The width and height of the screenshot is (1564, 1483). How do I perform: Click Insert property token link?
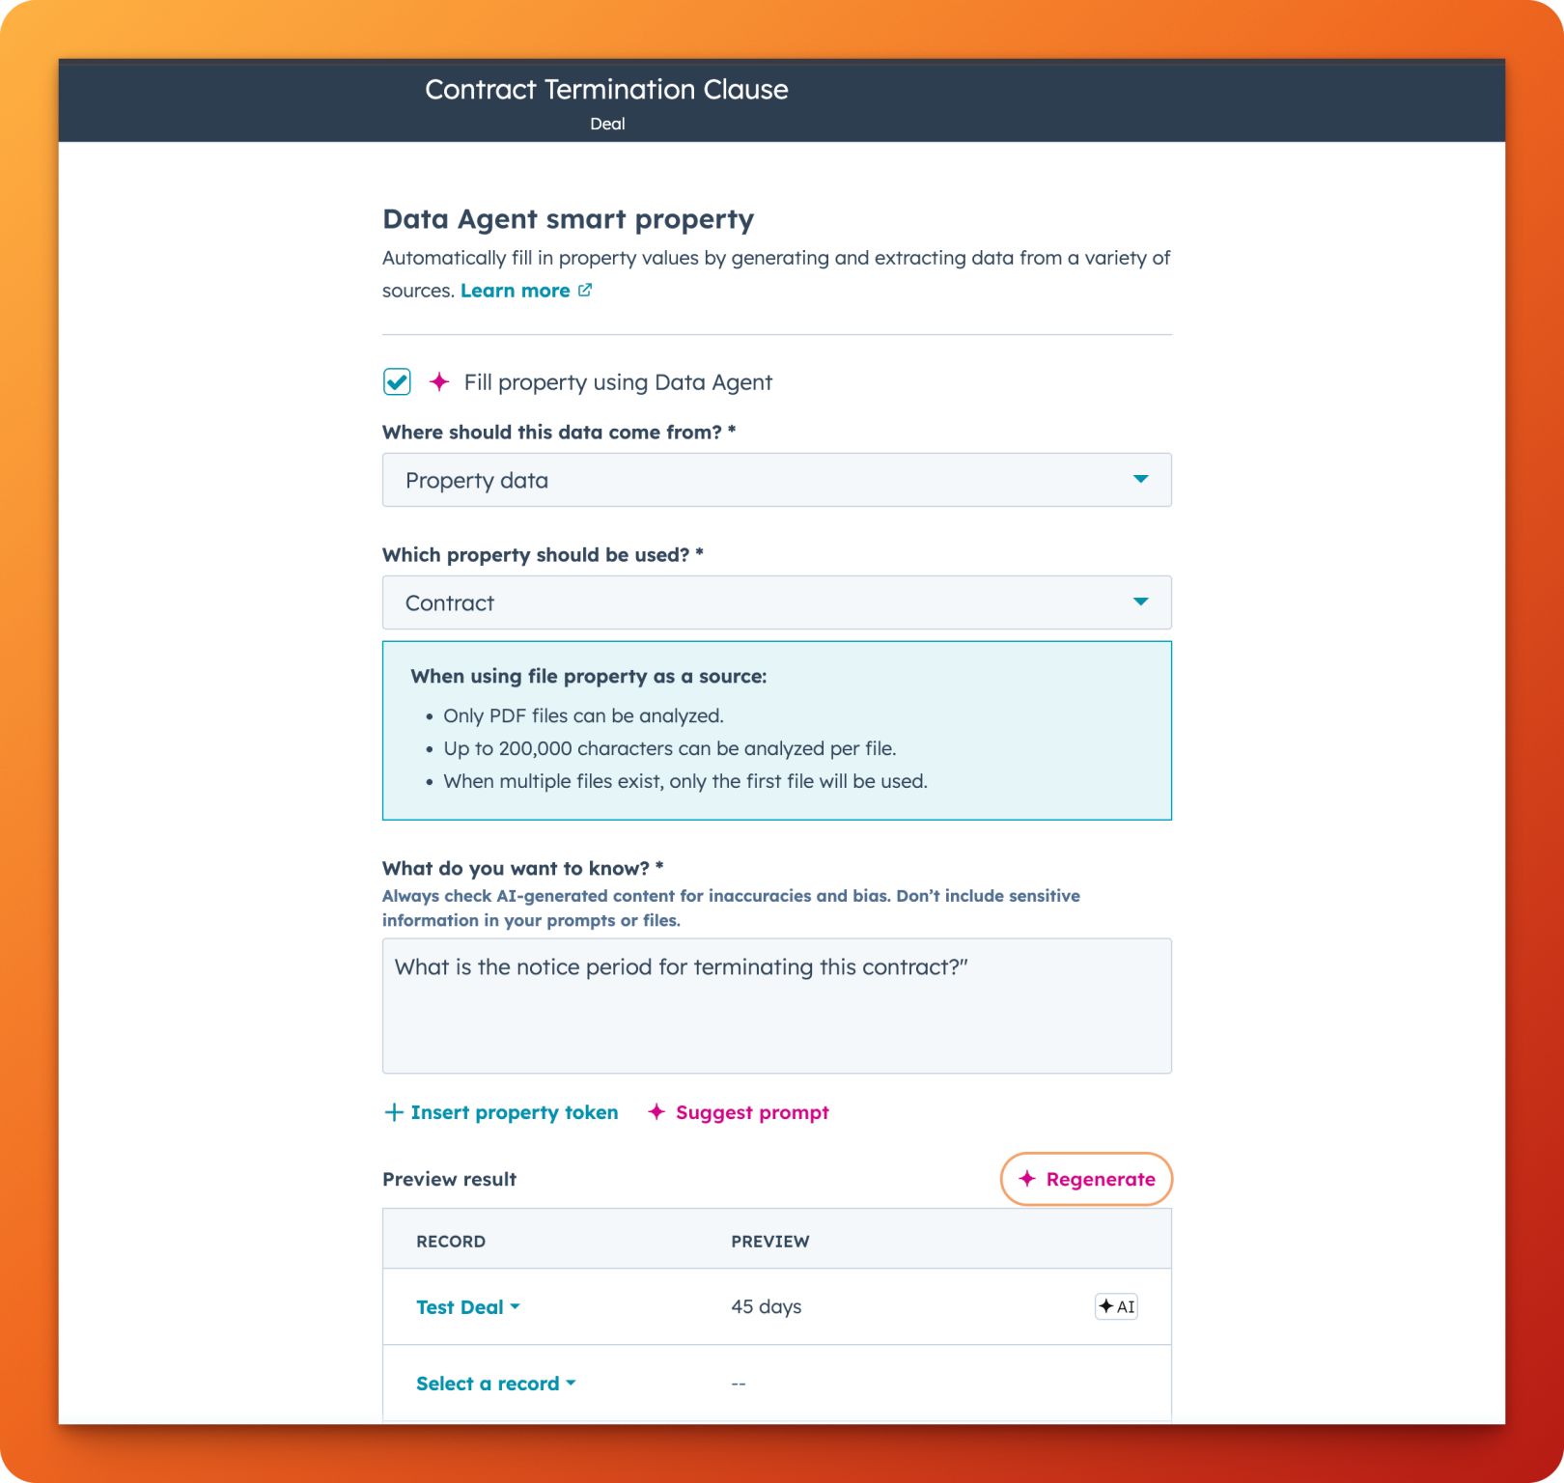coord(514,1112)
